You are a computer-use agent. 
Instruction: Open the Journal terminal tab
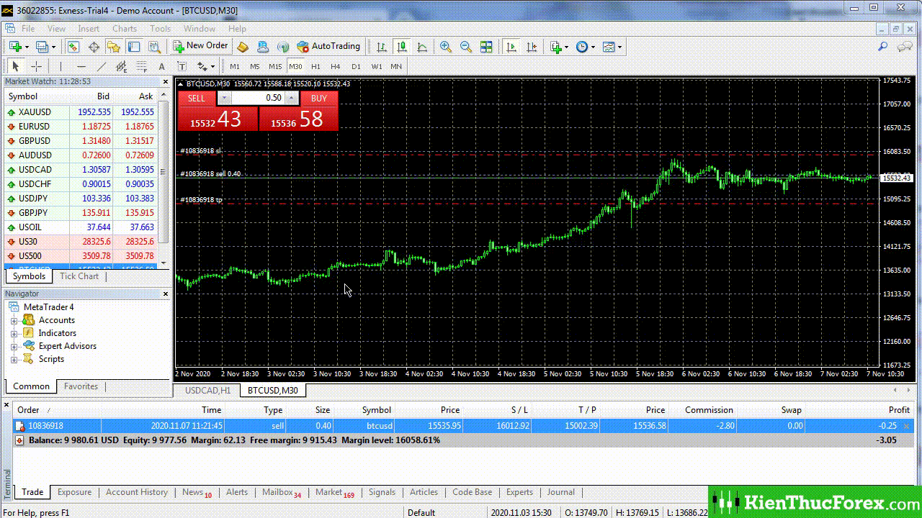(x=560, y=492)
